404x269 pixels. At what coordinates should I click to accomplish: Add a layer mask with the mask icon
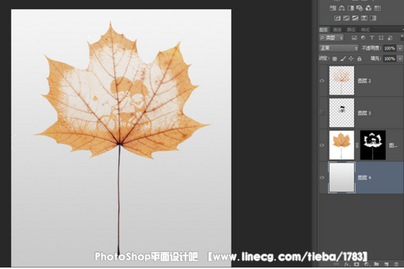tap(357, 265)
